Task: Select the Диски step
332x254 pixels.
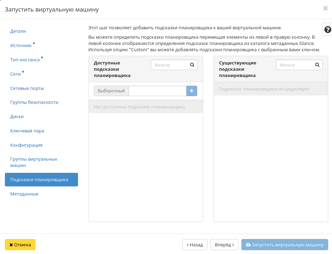Action: click(x=17, y=116)
